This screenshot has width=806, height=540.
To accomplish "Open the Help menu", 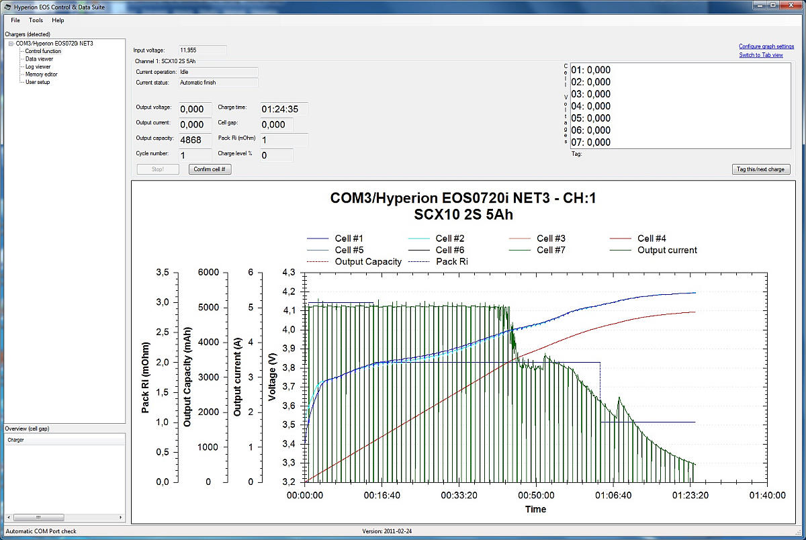I will coord(58,20).
